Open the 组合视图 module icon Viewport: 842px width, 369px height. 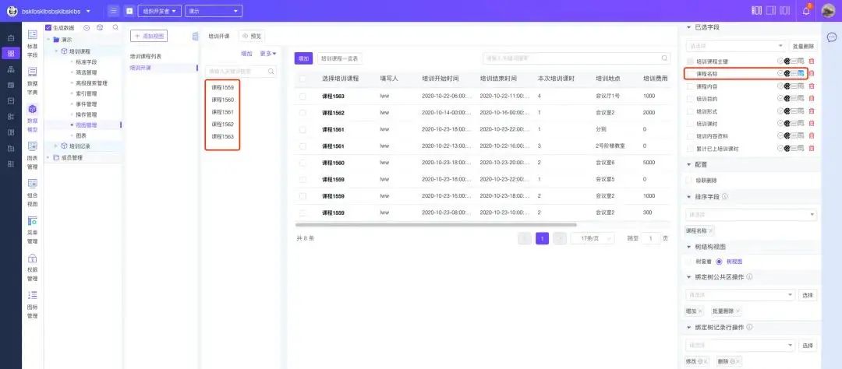click(x=33, y=184)
